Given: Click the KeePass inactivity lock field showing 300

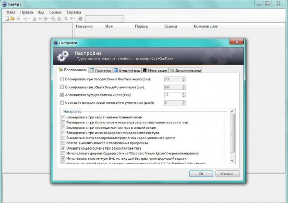Looking at the screenshot, I should [173, 79].
